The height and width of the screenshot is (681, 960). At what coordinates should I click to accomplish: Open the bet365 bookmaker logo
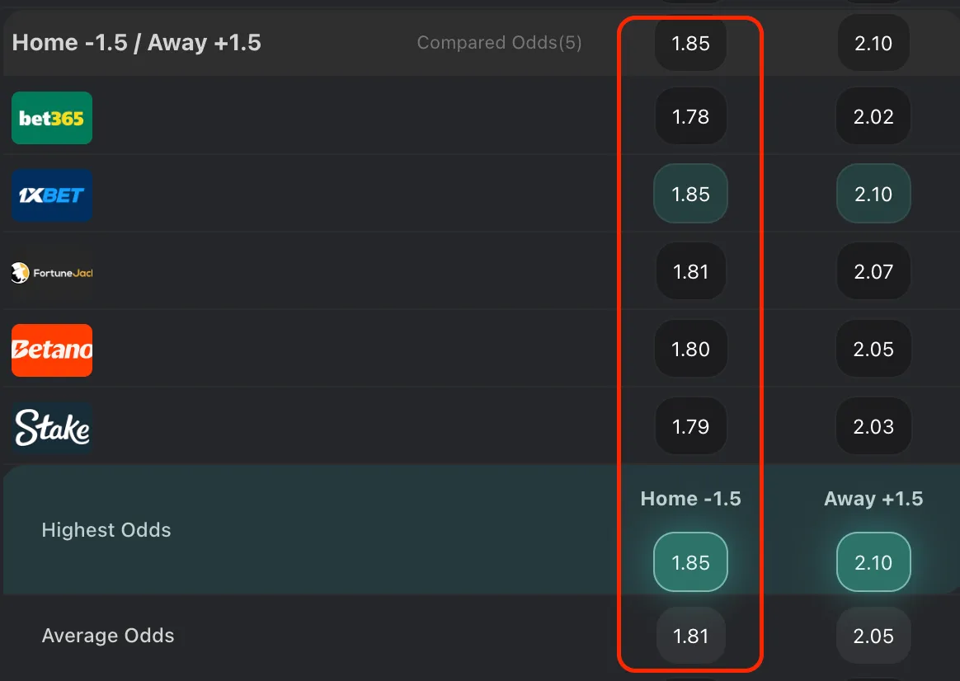click(x=51, y=118)
